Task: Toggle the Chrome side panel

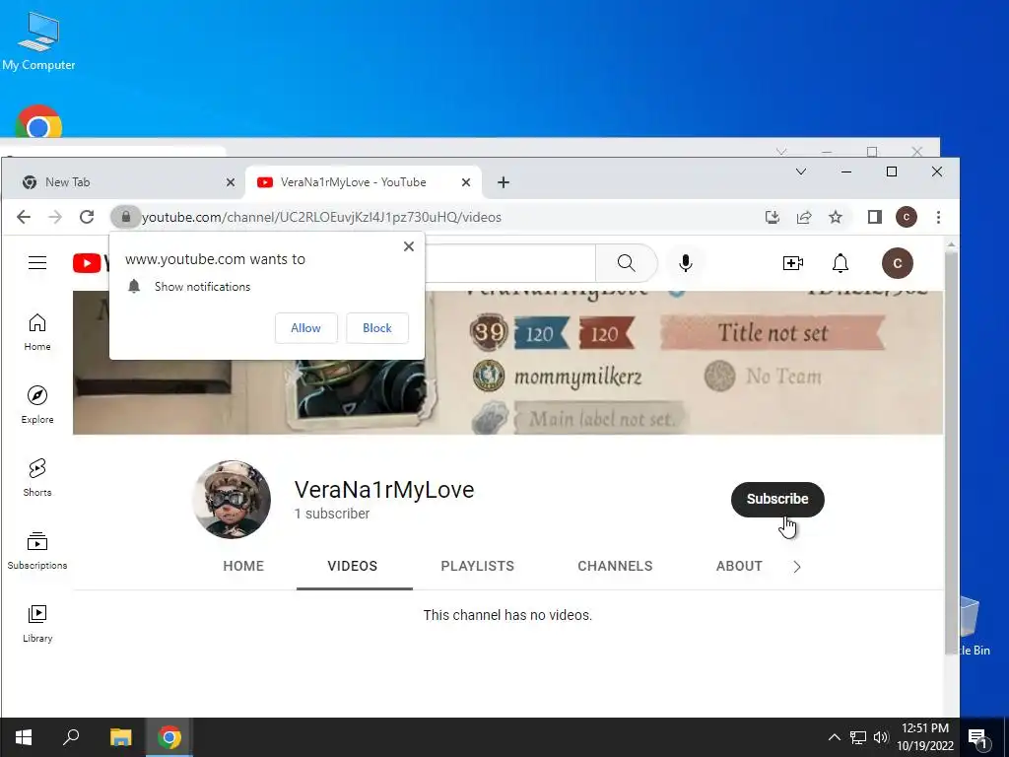Action: 875,217
